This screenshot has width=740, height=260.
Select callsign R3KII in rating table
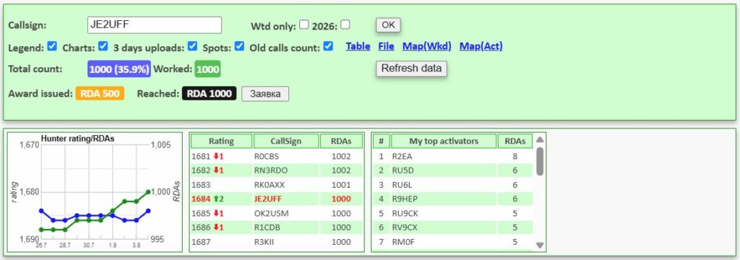(264, 242)
